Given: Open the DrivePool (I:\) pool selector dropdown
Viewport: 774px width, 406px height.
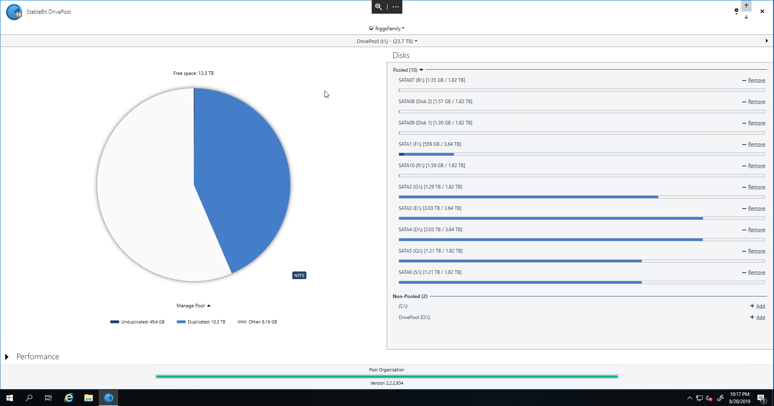Looking at the screenshot, I should pos(387,41).
